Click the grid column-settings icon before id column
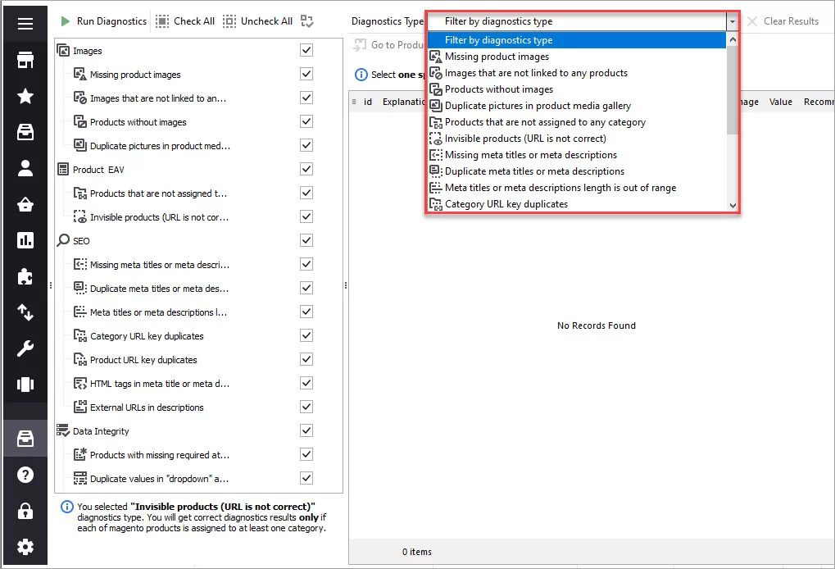Screen dimensions: 835x569 pyautogui.click(x=354, y=102)
